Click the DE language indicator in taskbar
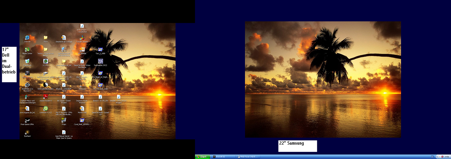The height and width of the screenshot is (159, 451). coord(432,157)
